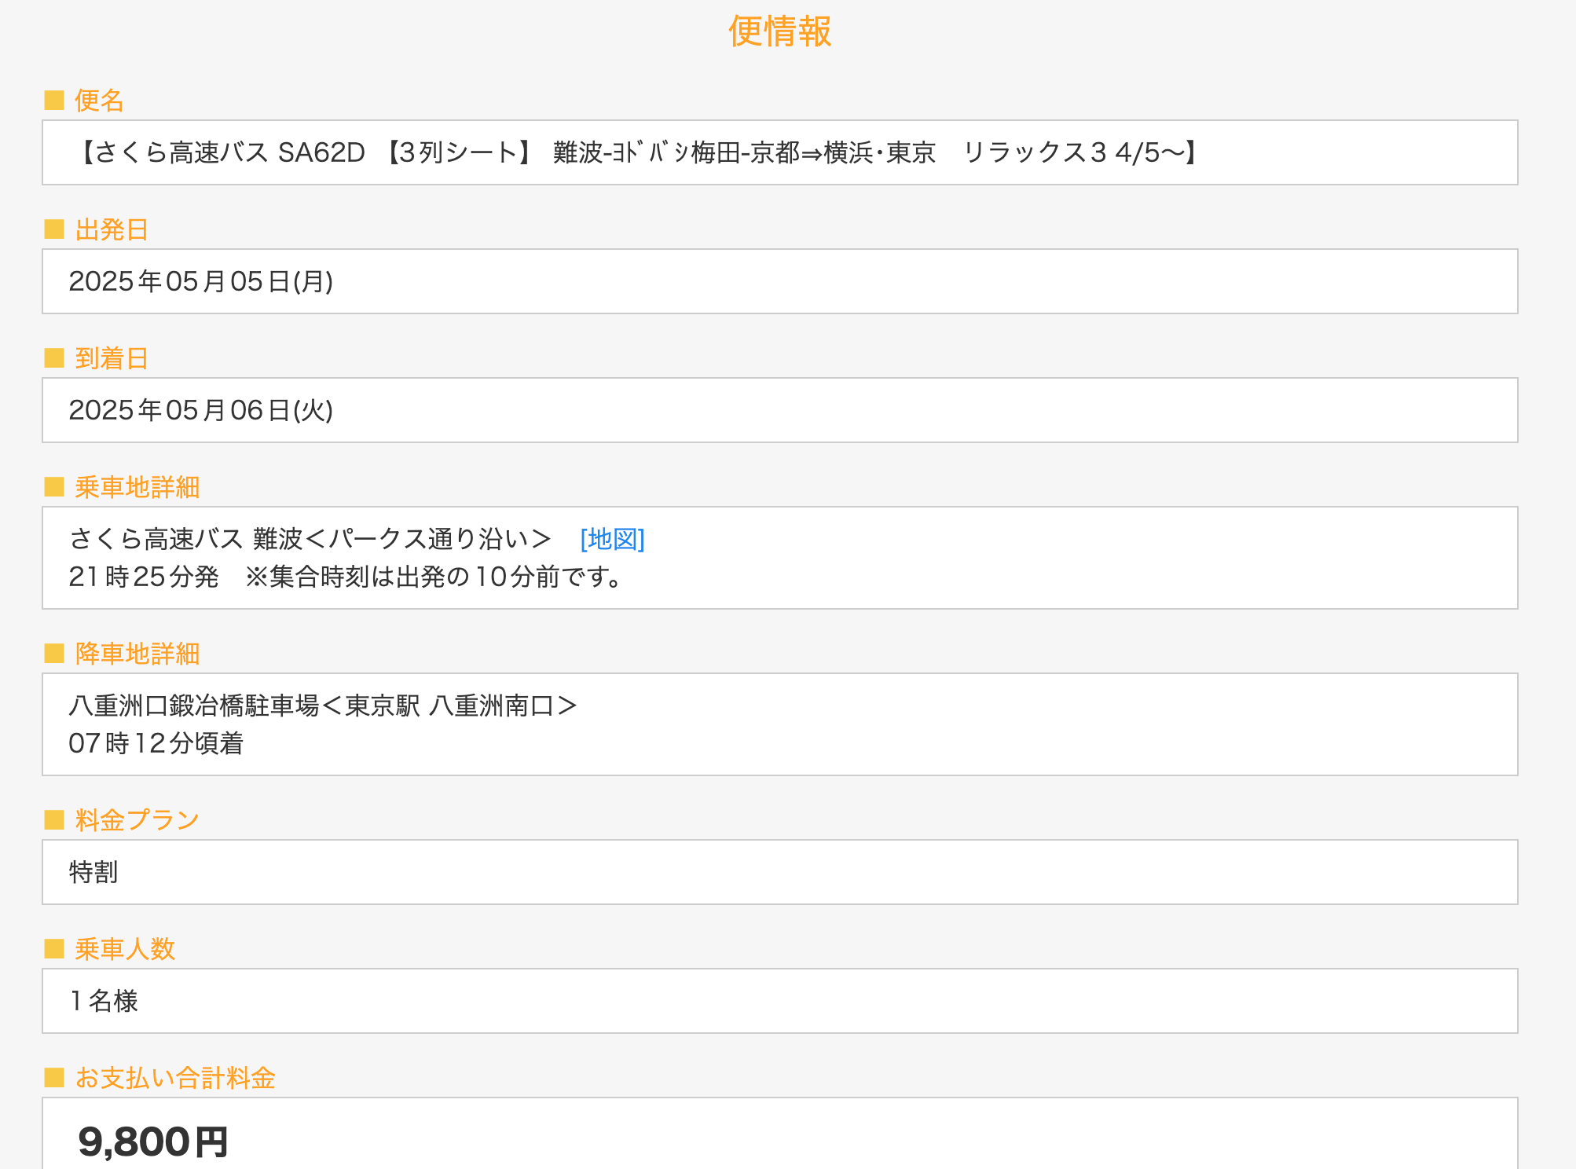The height and width of the screenshot is (1169, 1576).
Task: Click departure date 2025年05月05日(月)
Action: coord(201,281)
